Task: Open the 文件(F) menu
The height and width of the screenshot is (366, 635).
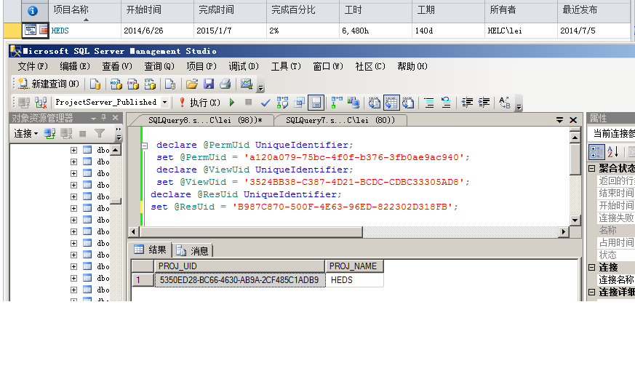Action: (33, 66)
